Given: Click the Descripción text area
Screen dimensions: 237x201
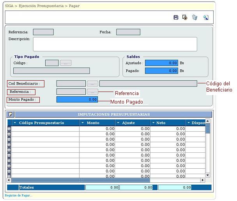Looking at the screenshot, I should (115, 44).
